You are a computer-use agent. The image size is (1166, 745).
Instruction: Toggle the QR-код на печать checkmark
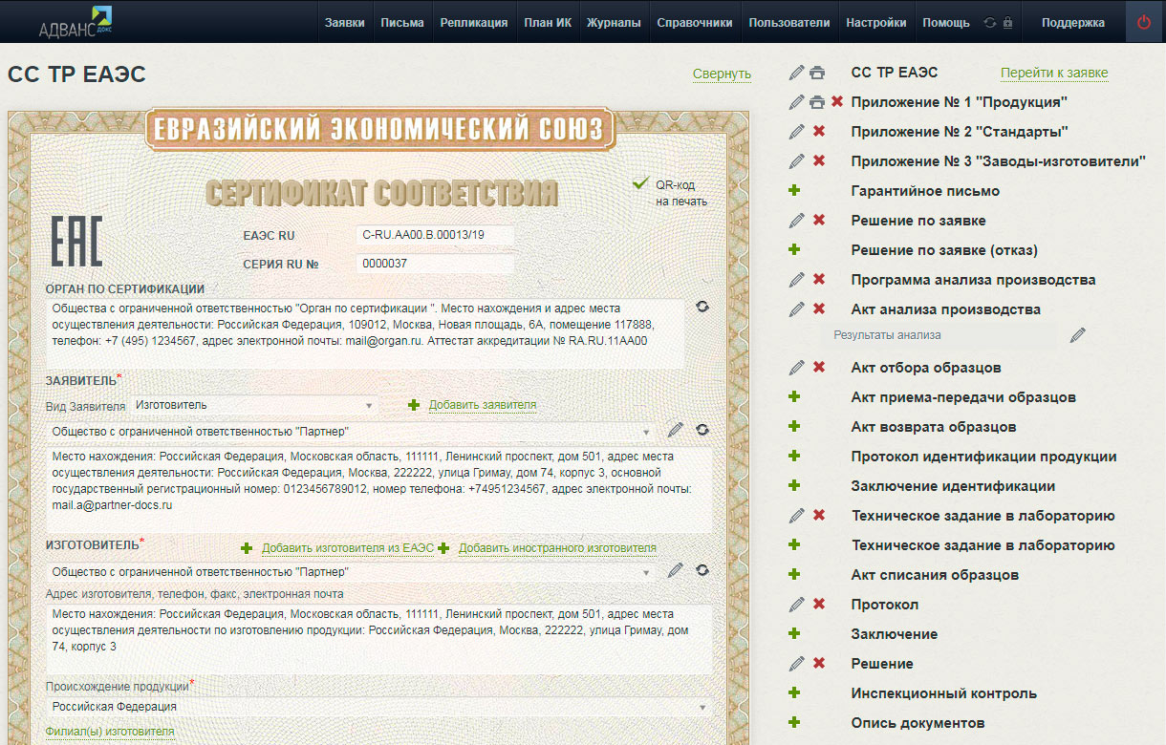(640, 183)
